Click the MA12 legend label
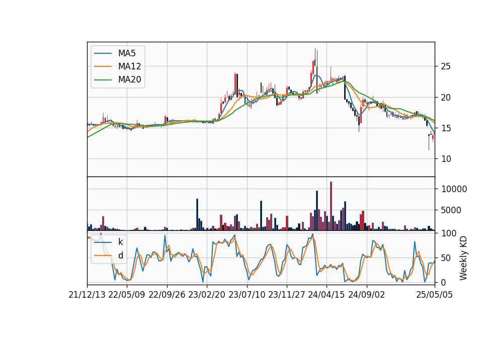 point(129,66)
